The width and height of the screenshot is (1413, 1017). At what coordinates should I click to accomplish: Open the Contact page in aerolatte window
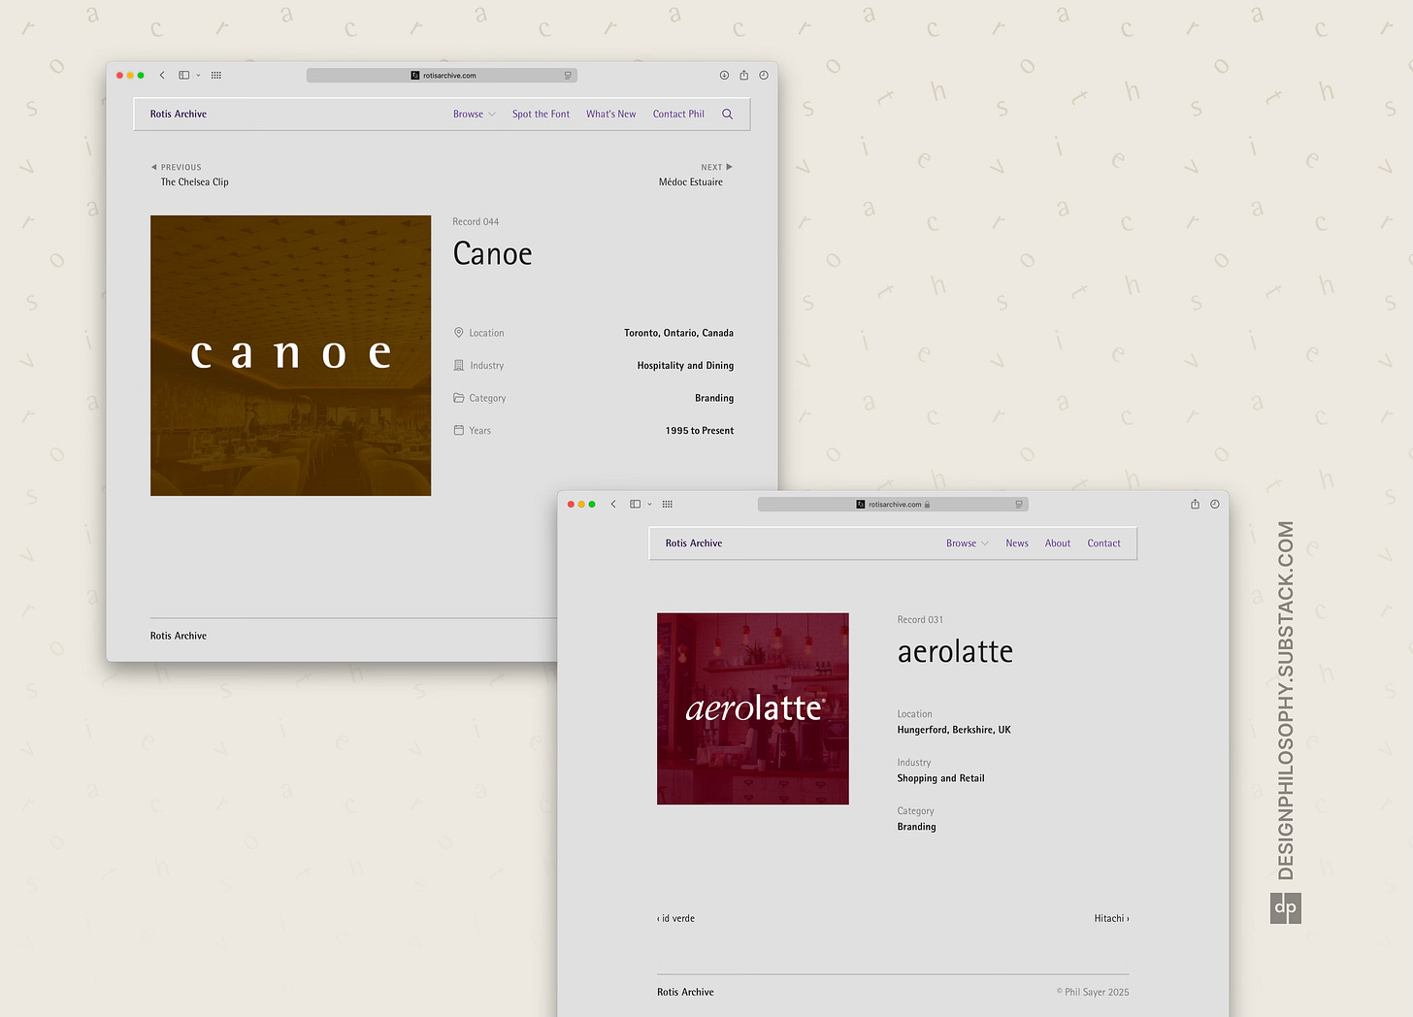[1103, 543]
